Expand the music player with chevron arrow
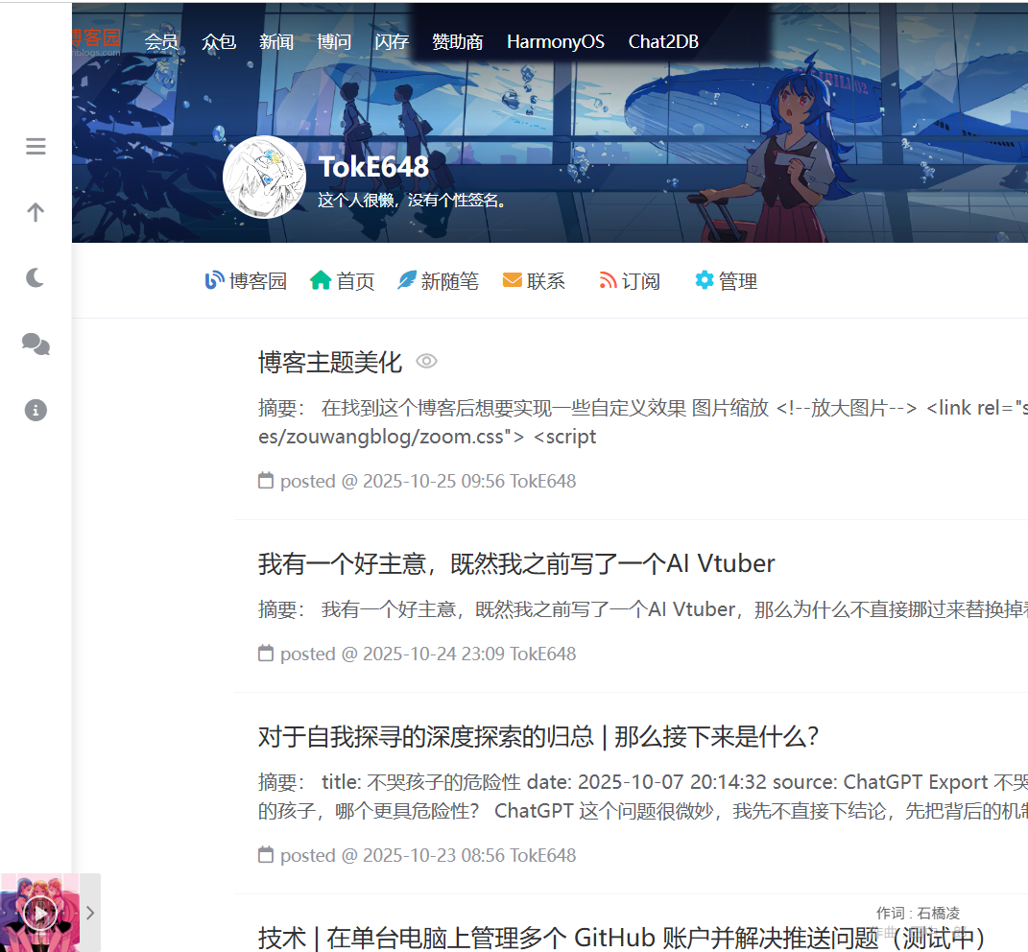The image size is (1028, 952). point(90,913)
